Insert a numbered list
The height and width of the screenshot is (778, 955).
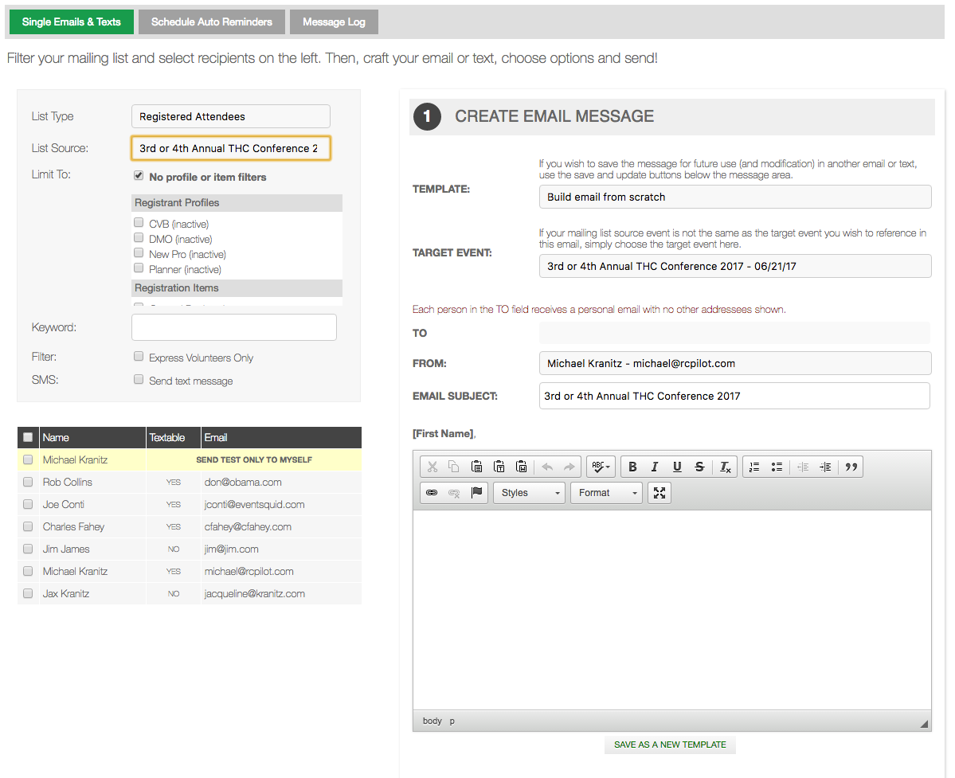pyautogui.click(x=754, y=467)
